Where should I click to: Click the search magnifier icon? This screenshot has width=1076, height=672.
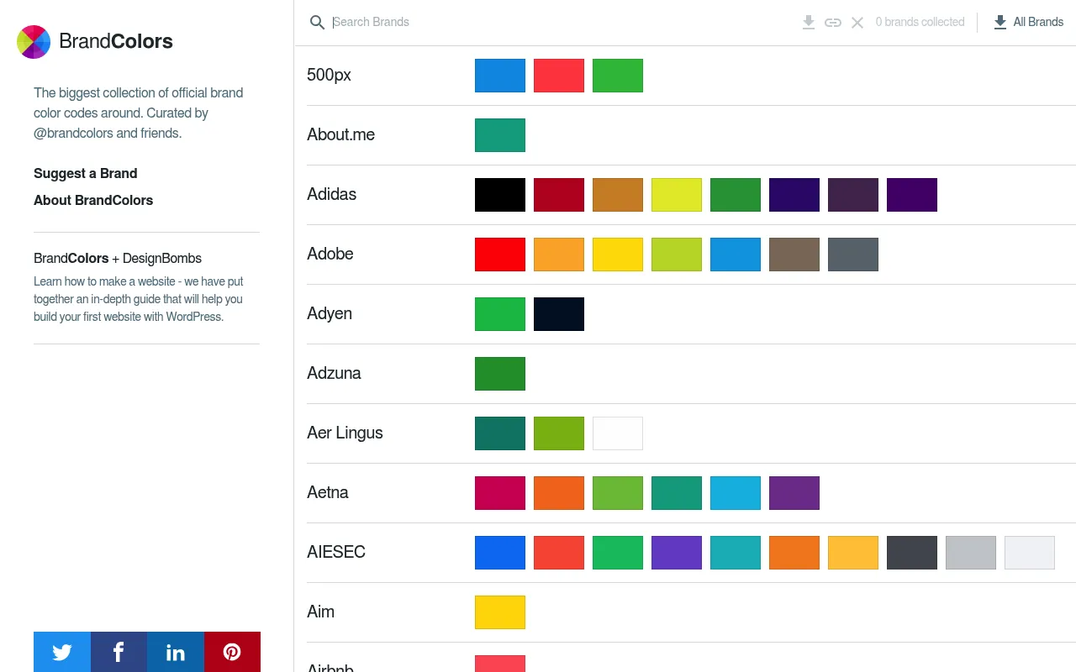(317, 23)
